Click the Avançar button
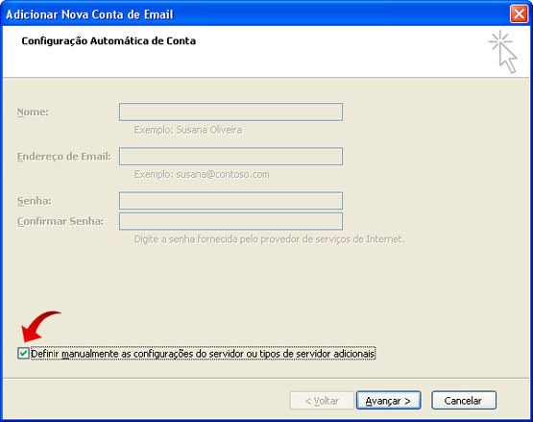The height and width of the screenshot is (422, 533). pos(388,401)
